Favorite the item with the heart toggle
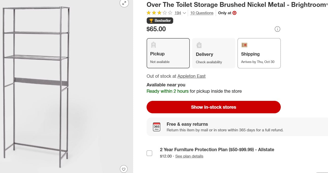The width and height of the screenshot is (328, 173). (124, 169)
